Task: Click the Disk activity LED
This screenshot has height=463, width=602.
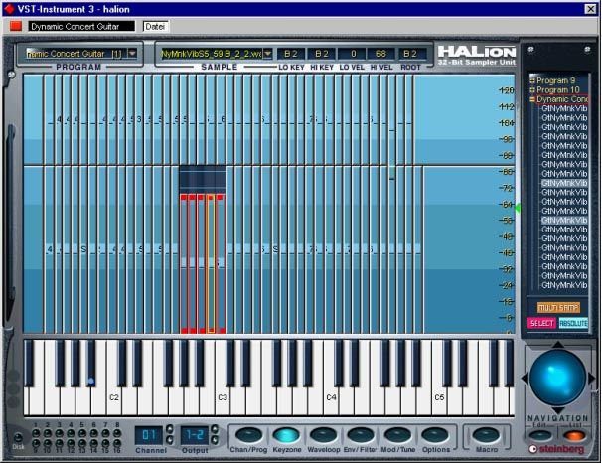Action: (18, 438)
